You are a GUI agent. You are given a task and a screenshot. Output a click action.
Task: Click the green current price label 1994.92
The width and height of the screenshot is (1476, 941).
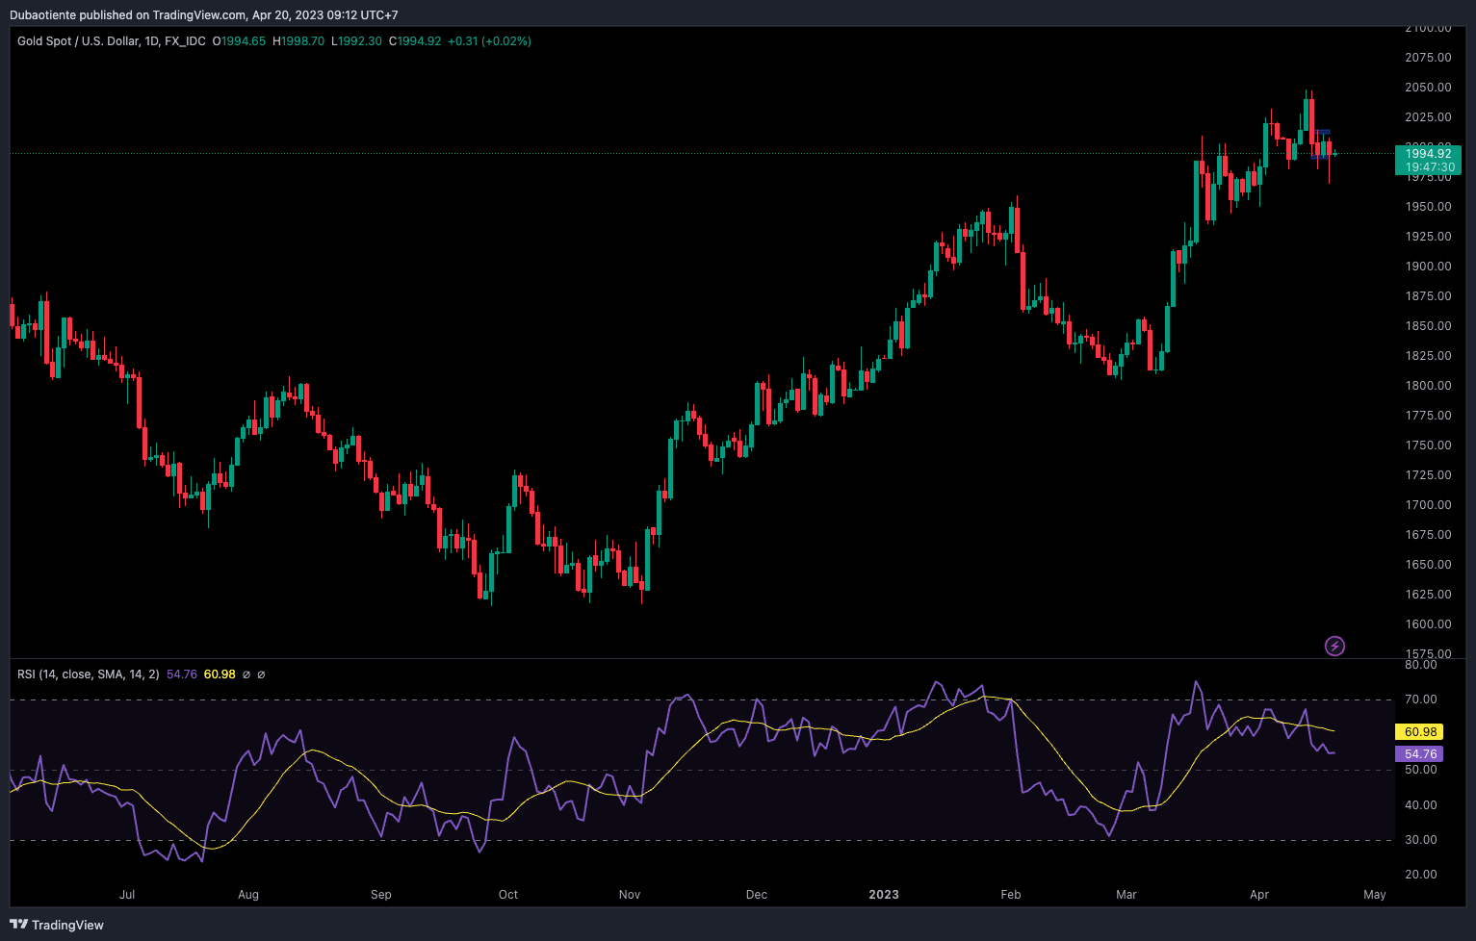click(1428, 154)
